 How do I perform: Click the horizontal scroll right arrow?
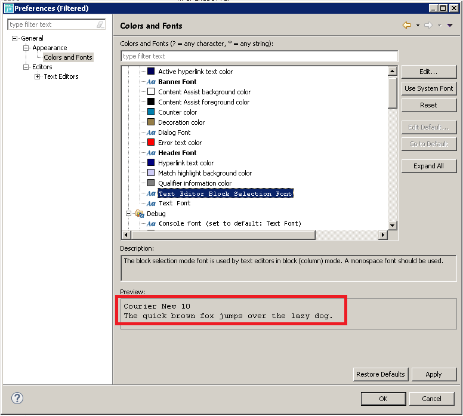(x=383, y=235)
